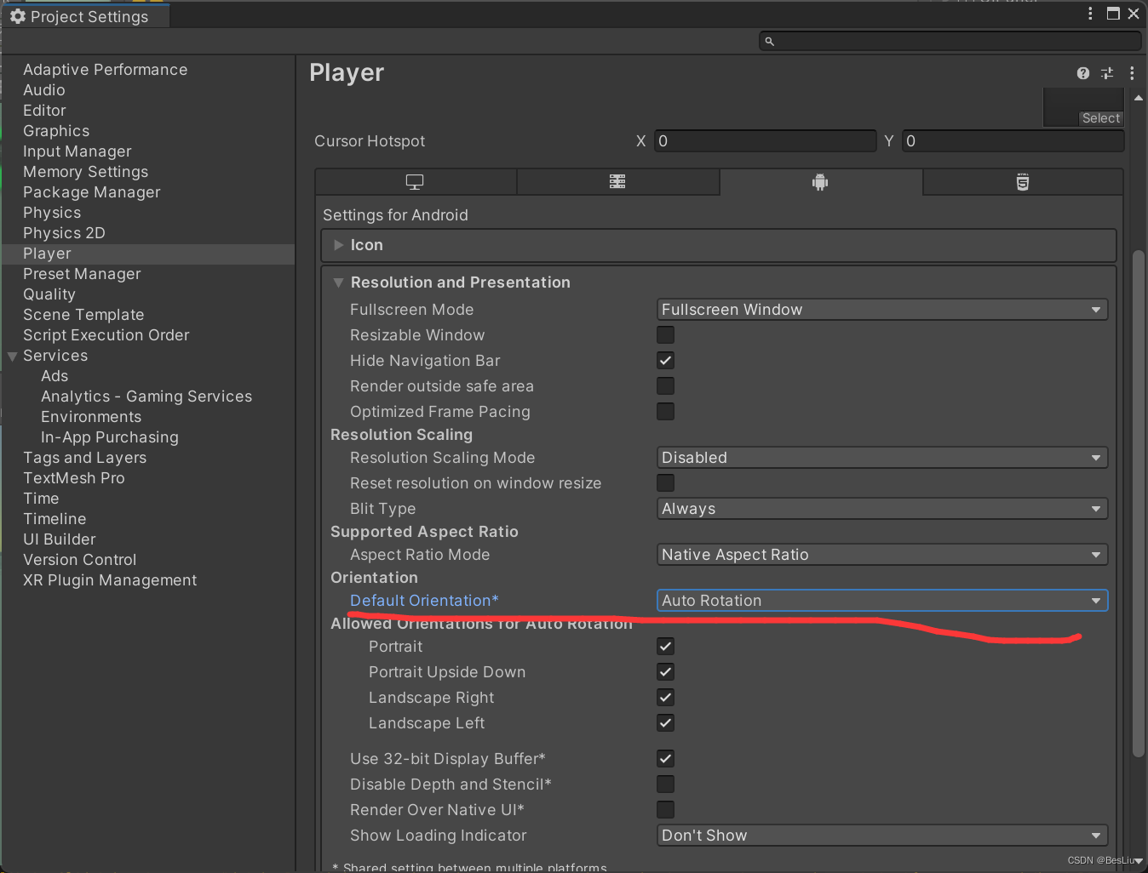
Task: Click the cursor hotspot Select button
Action: pos(1100,118)
